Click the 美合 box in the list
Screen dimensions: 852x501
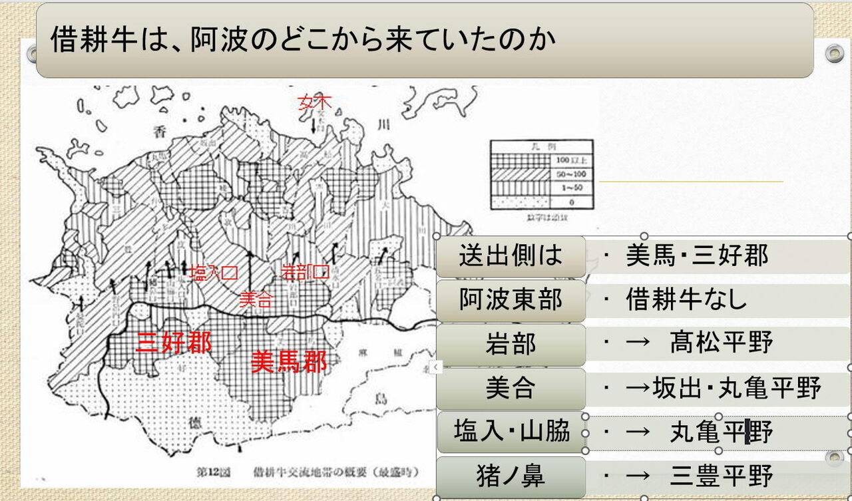[x=511, y=389]
